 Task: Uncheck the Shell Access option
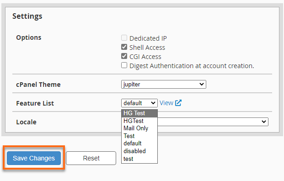pos(124,47)
